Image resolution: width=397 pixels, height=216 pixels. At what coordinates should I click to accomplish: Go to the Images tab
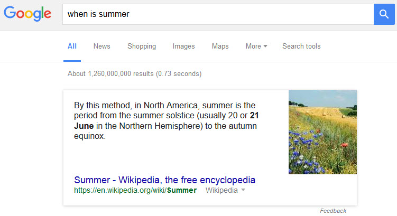[x=184, y=46]
